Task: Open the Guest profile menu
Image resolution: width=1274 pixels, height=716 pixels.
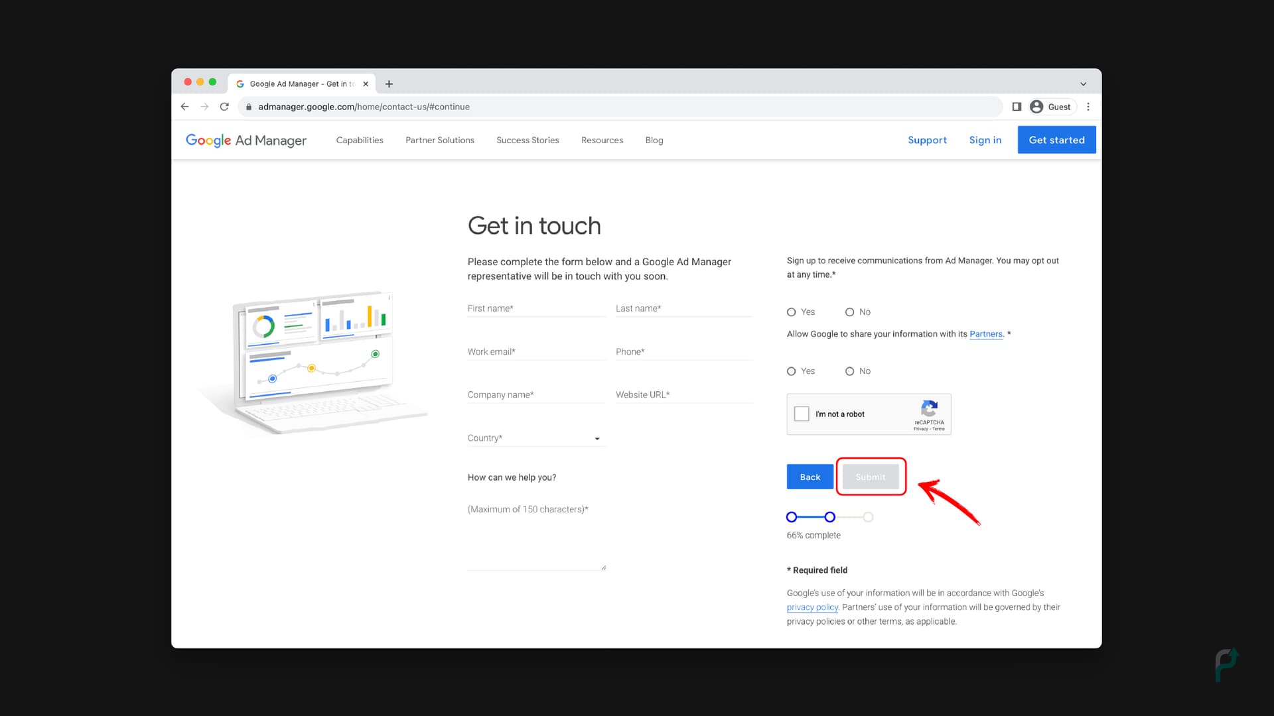Action: point(1052,107)
